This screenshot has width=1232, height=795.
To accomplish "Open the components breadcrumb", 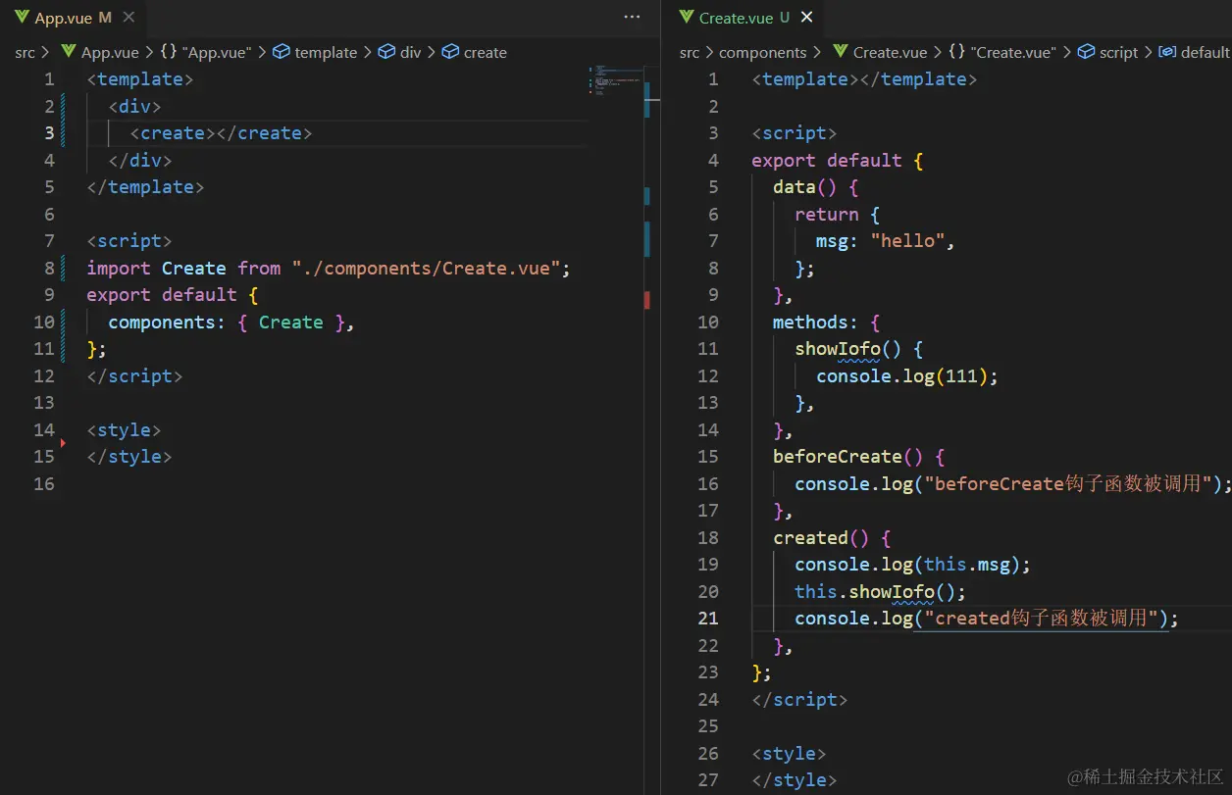I will click(x=762, y=52).
